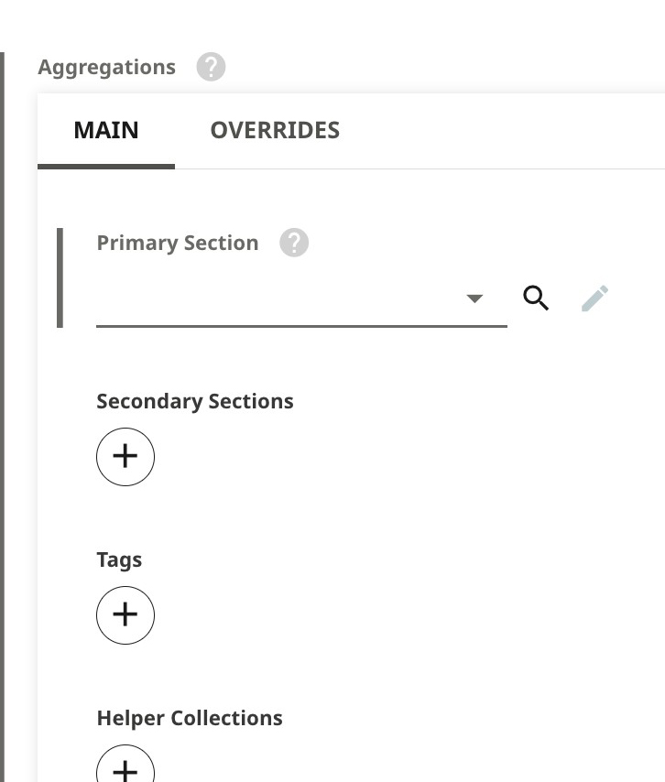Add a Helper Collection with plus button

pyautogui.click(x=125, y=766)
